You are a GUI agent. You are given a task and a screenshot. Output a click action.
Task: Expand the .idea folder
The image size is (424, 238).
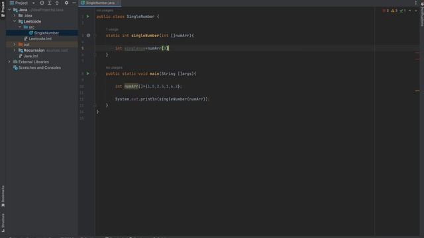coord(15,16)
